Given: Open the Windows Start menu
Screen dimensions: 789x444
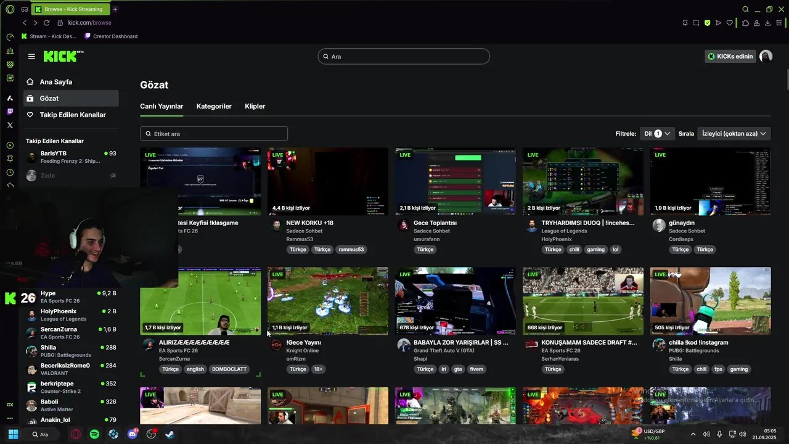Looking at the screenshot, I should point(13,434).
